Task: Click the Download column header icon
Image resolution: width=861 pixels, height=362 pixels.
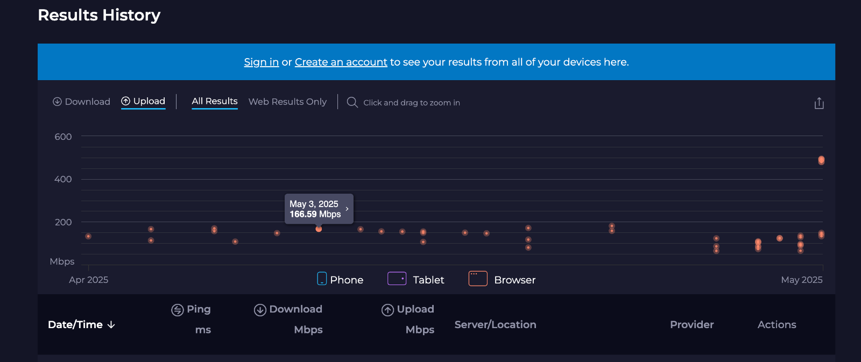Action: click(260, 310)
